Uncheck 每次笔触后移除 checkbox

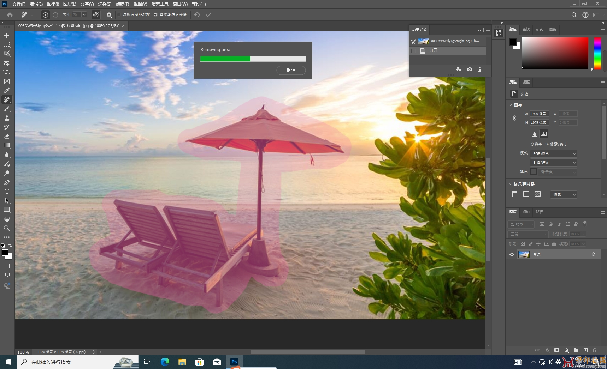click(x=155, y=14)
